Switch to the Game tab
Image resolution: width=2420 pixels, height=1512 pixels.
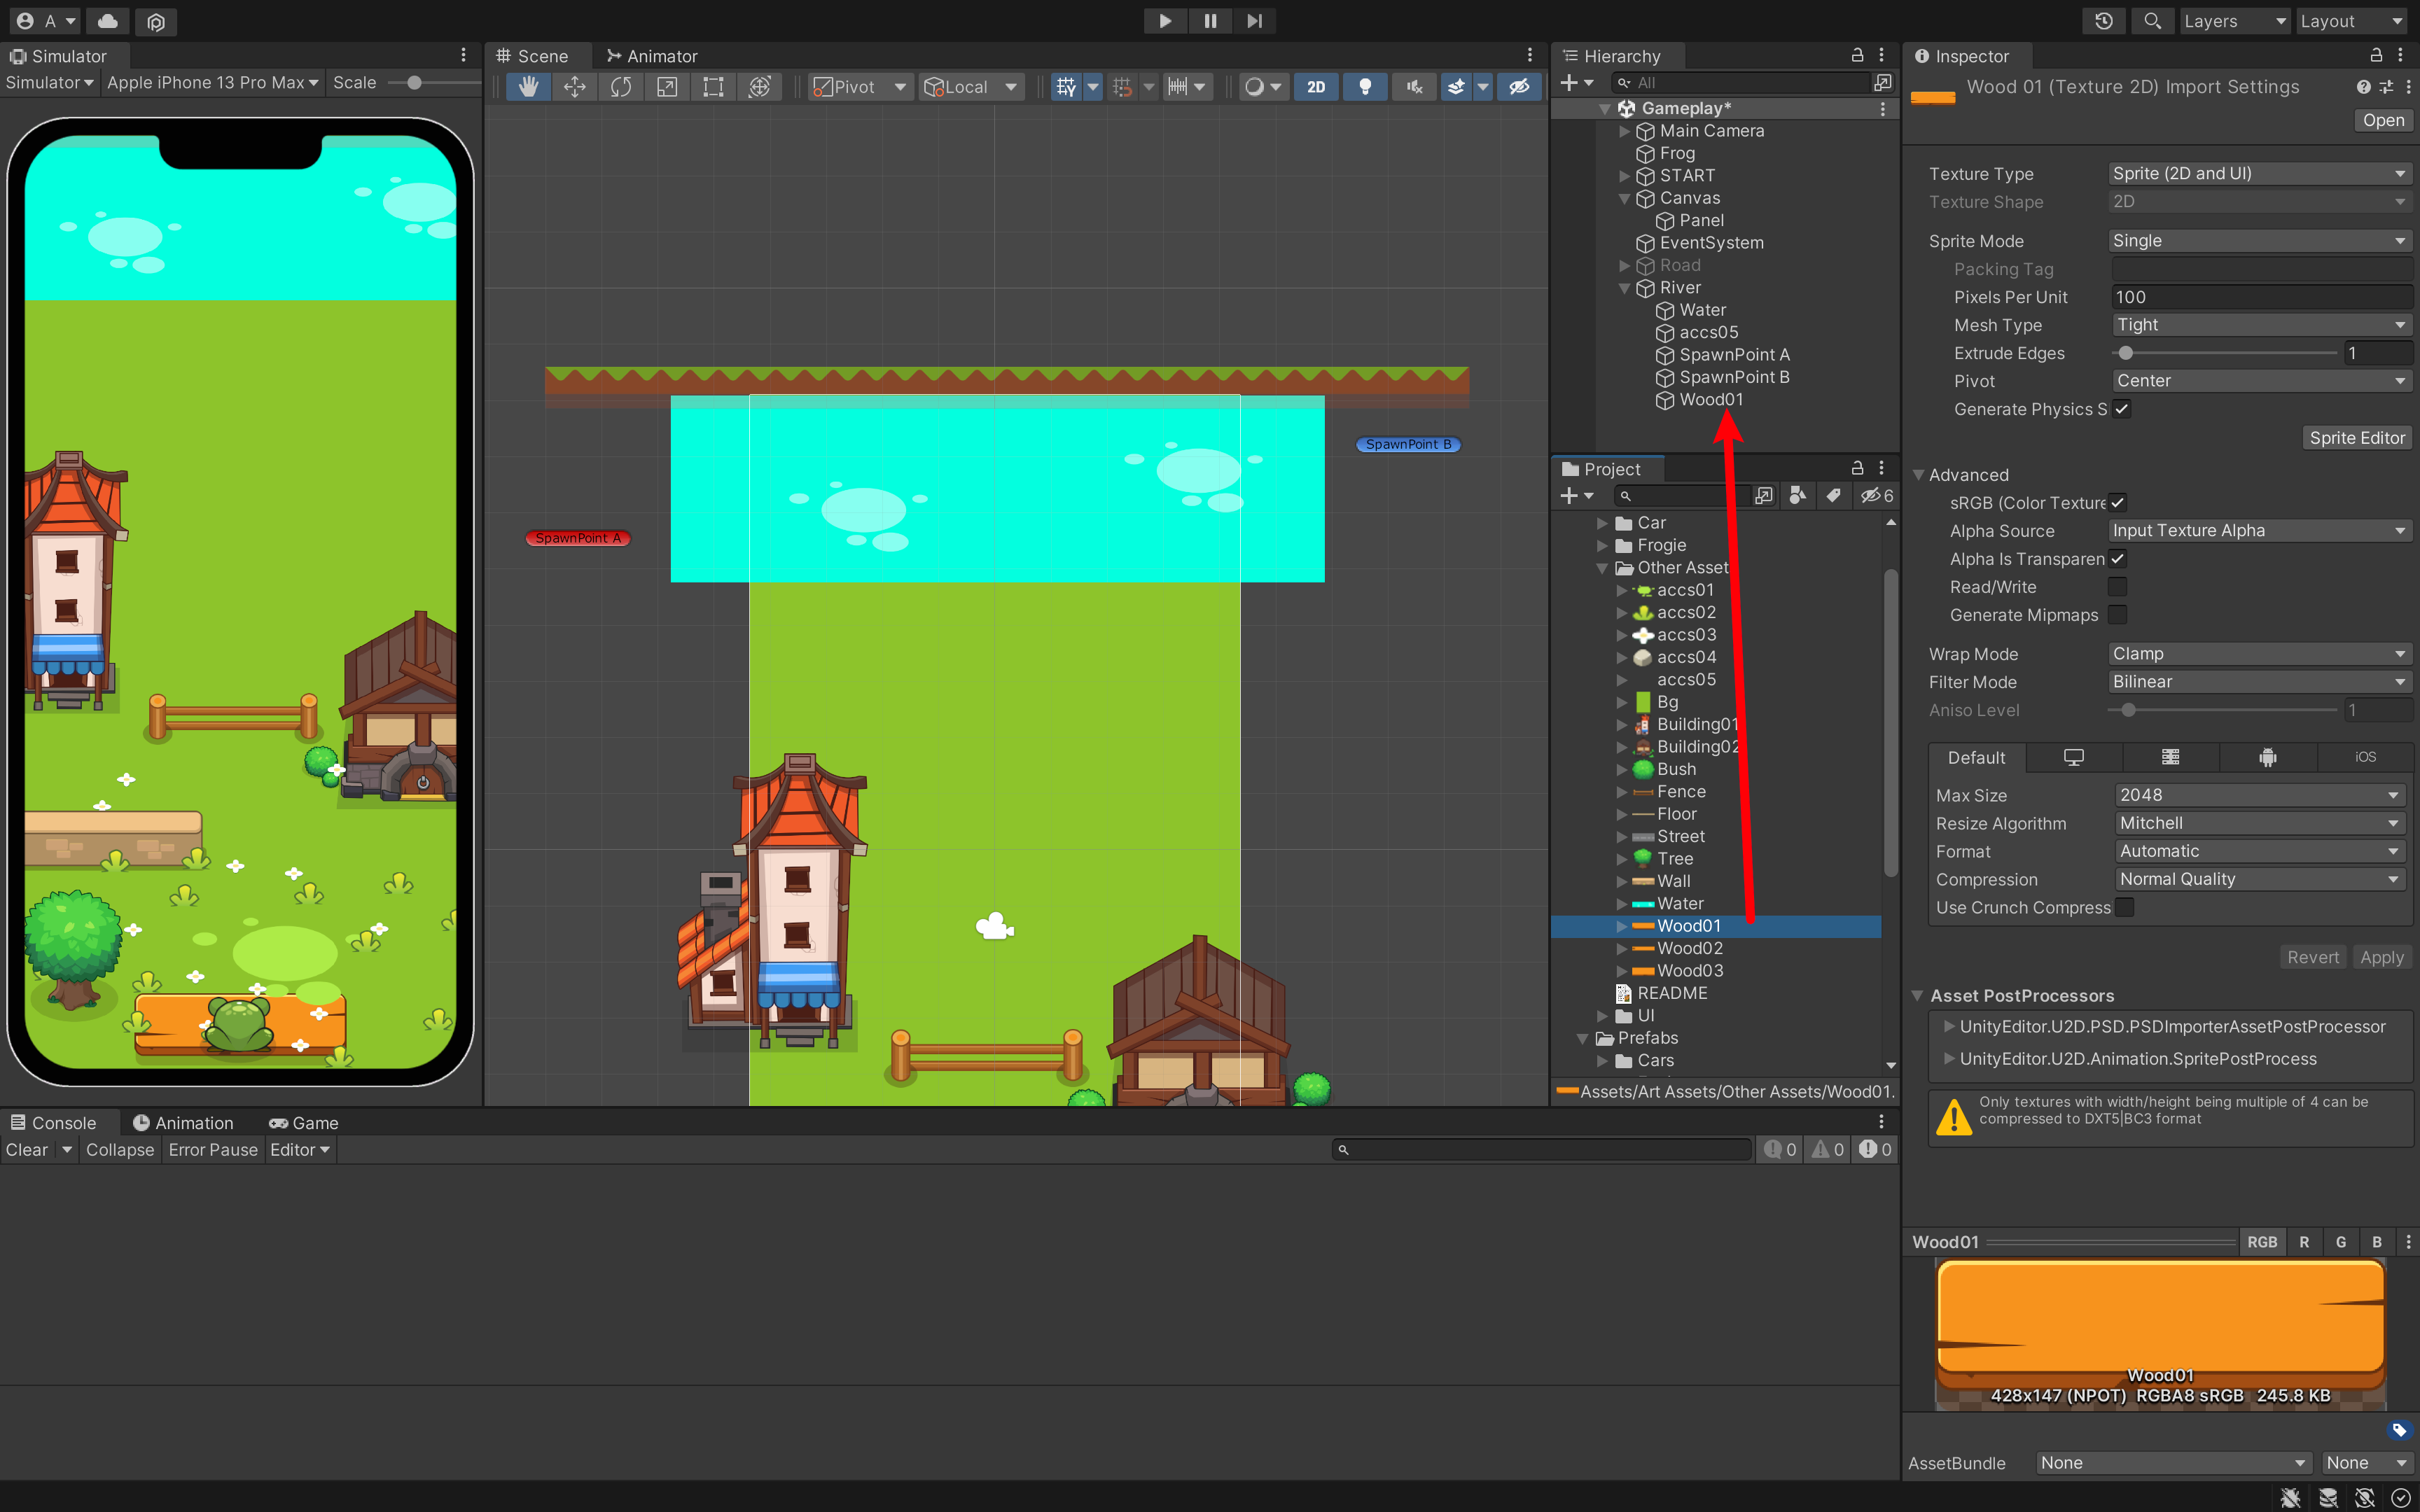[x=304, y=1123]
